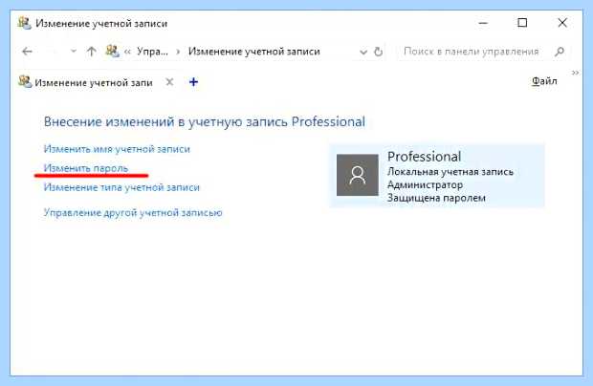Image resolution: width=593 pixels, height=386 pixels.
Task: Open the 'Упра...' breadcrumb segment
Action: [x=152, y=52]
